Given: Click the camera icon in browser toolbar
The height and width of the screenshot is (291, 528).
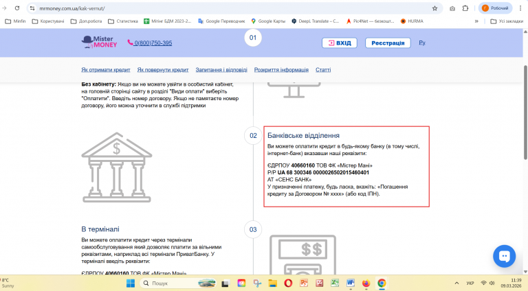Looking at the screenshot, I should [x=452, y=8].
